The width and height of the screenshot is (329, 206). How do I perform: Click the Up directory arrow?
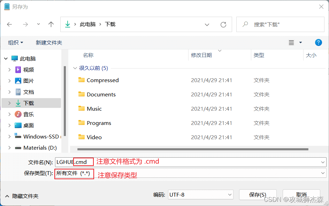[x=51, y=24]
